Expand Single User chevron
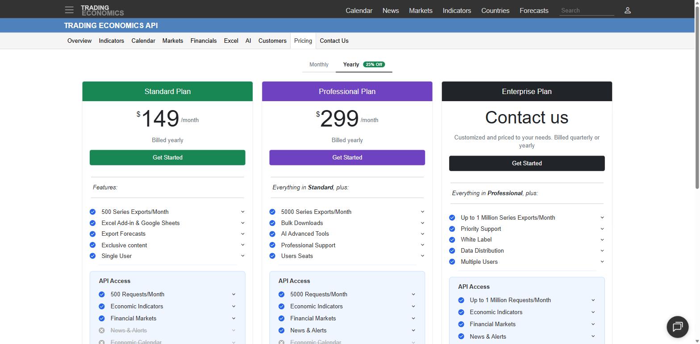The image size is (700, 344). [243, 256]
